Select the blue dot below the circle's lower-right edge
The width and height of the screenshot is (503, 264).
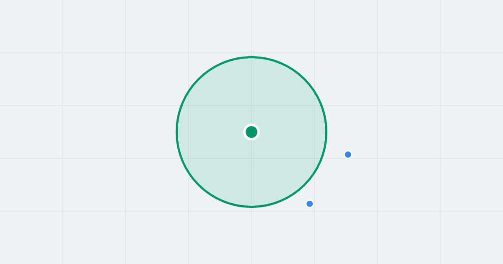(310, 204)
